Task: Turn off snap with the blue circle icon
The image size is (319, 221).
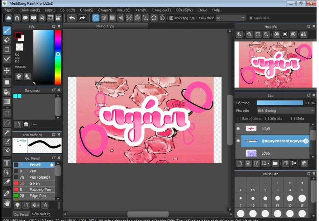Action: pyautogui.click(x=96, y=18)
